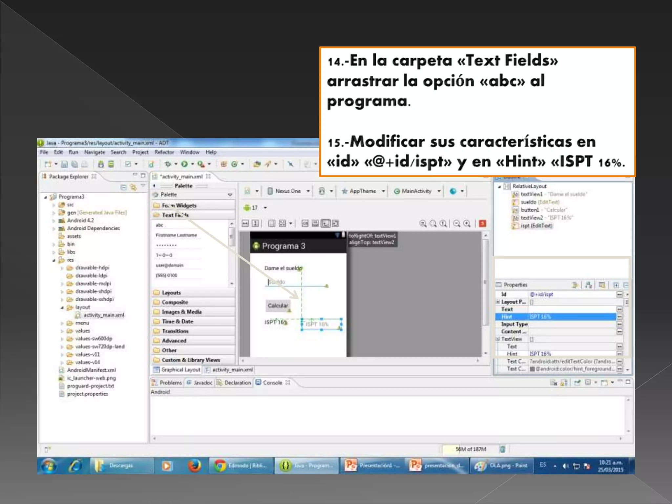Toggle the emulate real size layout button
Image resolution: width=672 pixels, height=504 pixels.
tap(423, 224)
